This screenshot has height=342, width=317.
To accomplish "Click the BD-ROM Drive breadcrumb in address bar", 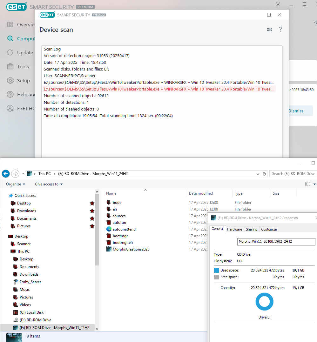I will (93, 174).
